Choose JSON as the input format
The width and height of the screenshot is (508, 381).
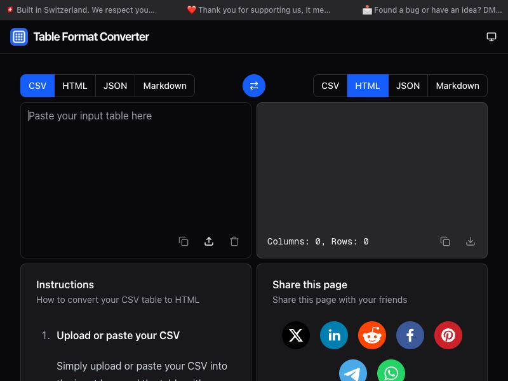click(115, 86)
